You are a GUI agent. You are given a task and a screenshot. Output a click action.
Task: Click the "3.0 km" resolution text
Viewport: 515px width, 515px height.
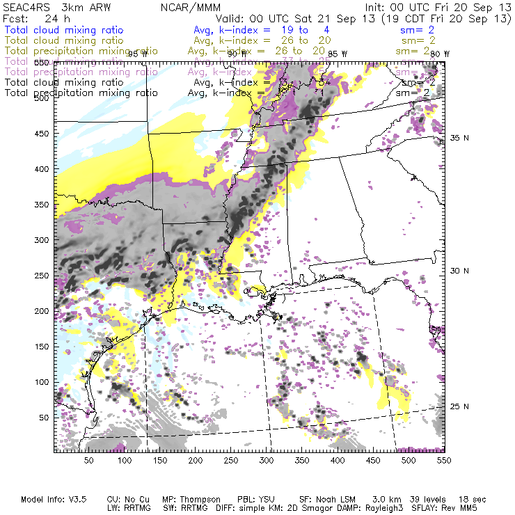tap(387, 500)
